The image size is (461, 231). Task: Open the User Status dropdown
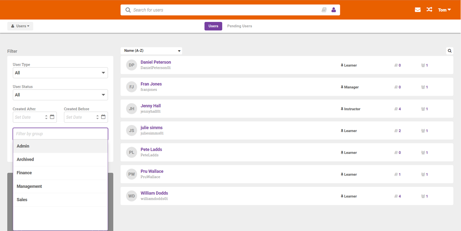(60, 95)
